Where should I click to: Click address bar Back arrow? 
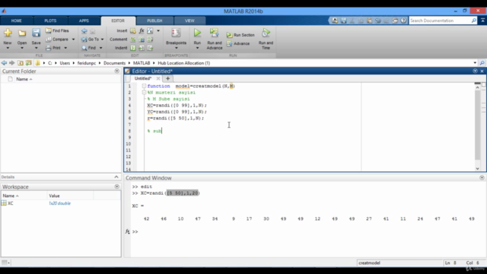pyautogui.click(x=4, y=63)
